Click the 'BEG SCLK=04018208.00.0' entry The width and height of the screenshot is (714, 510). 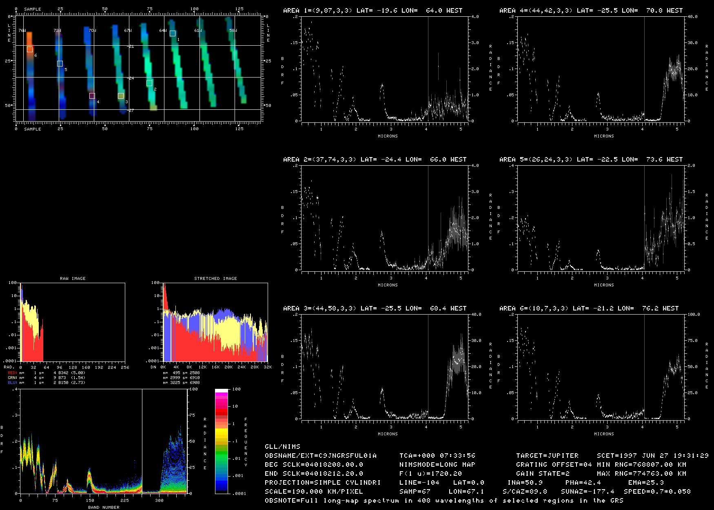(x=314, y=465)
